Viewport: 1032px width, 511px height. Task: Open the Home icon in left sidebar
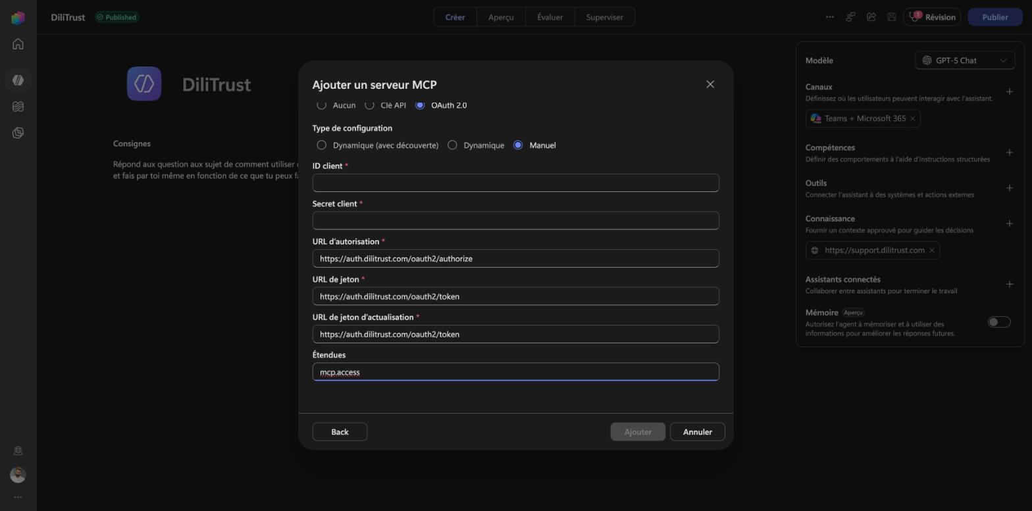pyautogui.click(x=18, y=44)
